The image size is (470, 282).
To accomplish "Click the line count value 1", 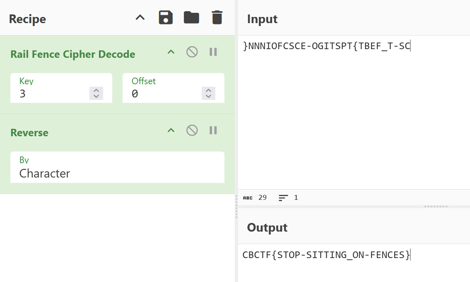I will (296, 197).
